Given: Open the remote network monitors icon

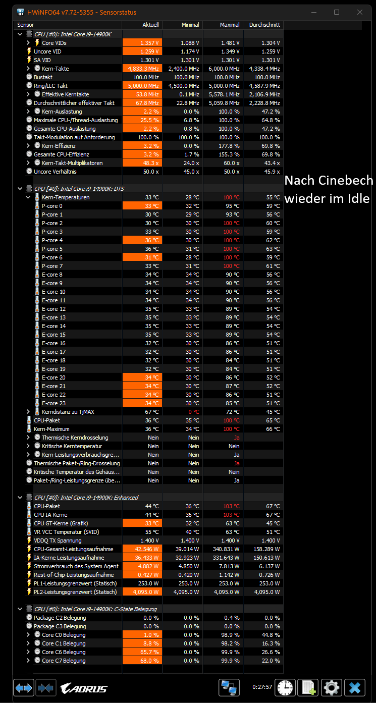Looking at the screenshot, I should 229,687.
